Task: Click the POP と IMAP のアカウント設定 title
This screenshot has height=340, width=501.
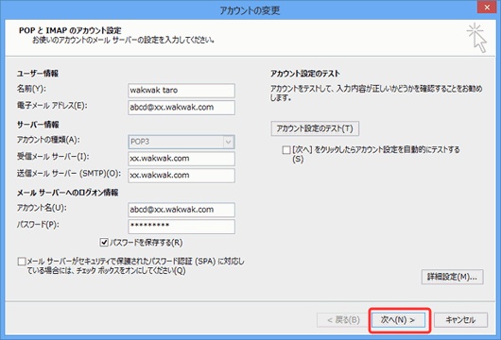Action: pyautogui.click(x=70, y=30)
